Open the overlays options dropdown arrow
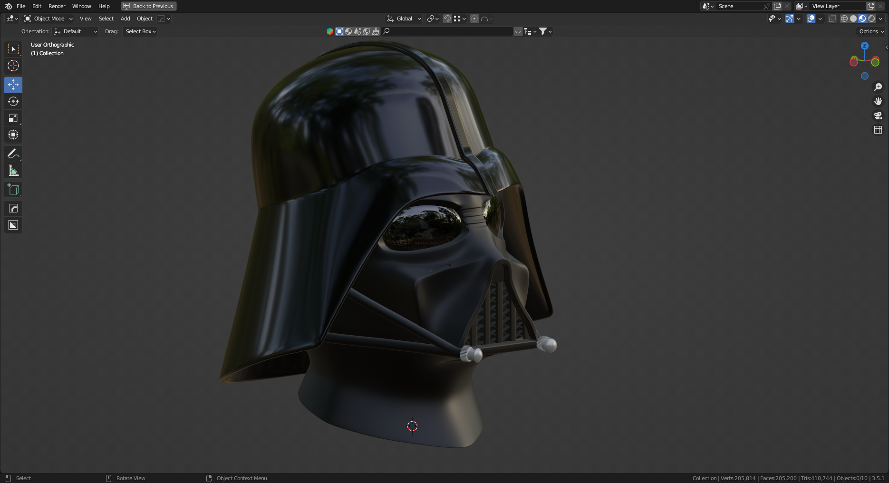The height and width of the screenshot is (483, 889). (820, 19)
